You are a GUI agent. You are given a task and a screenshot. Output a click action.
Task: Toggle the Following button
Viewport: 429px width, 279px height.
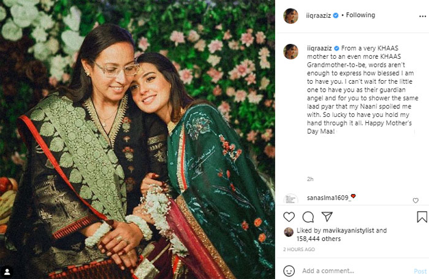(361, 15)
